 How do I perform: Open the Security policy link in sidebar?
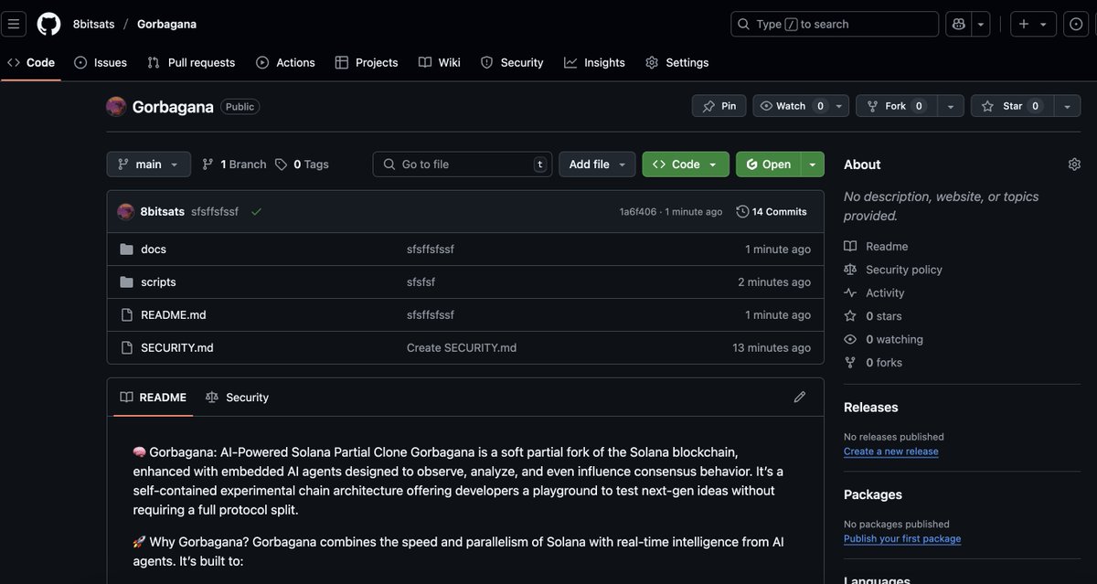893,270
